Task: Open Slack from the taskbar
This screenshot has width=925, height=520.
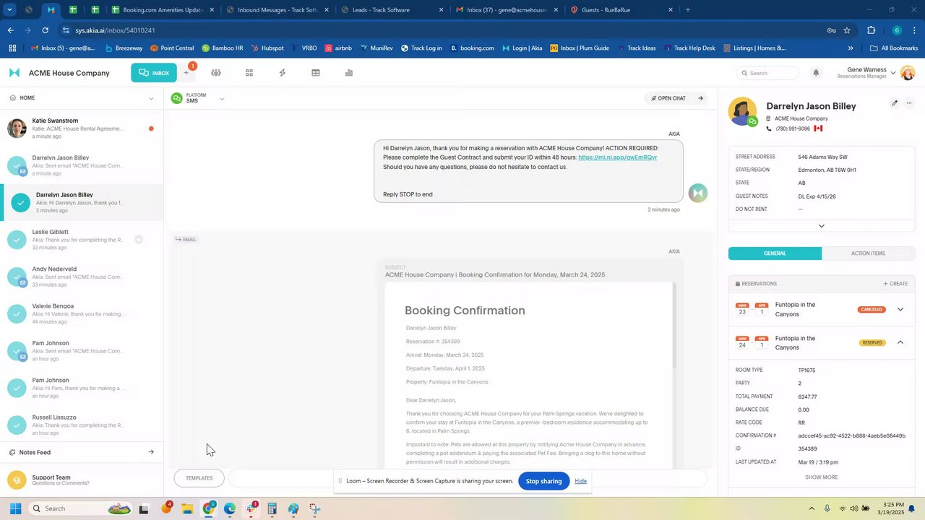Action: (x=251, y=508)
